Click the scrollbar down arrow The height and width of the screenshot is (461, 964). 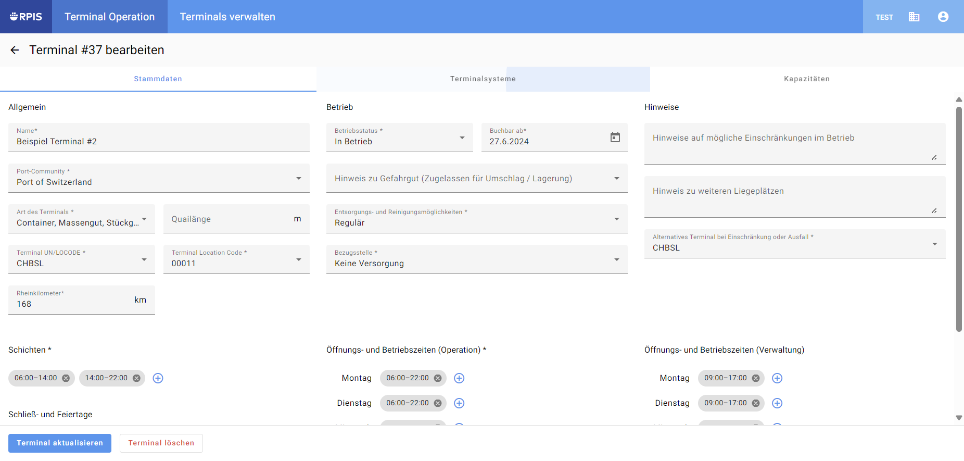point(959,418)
